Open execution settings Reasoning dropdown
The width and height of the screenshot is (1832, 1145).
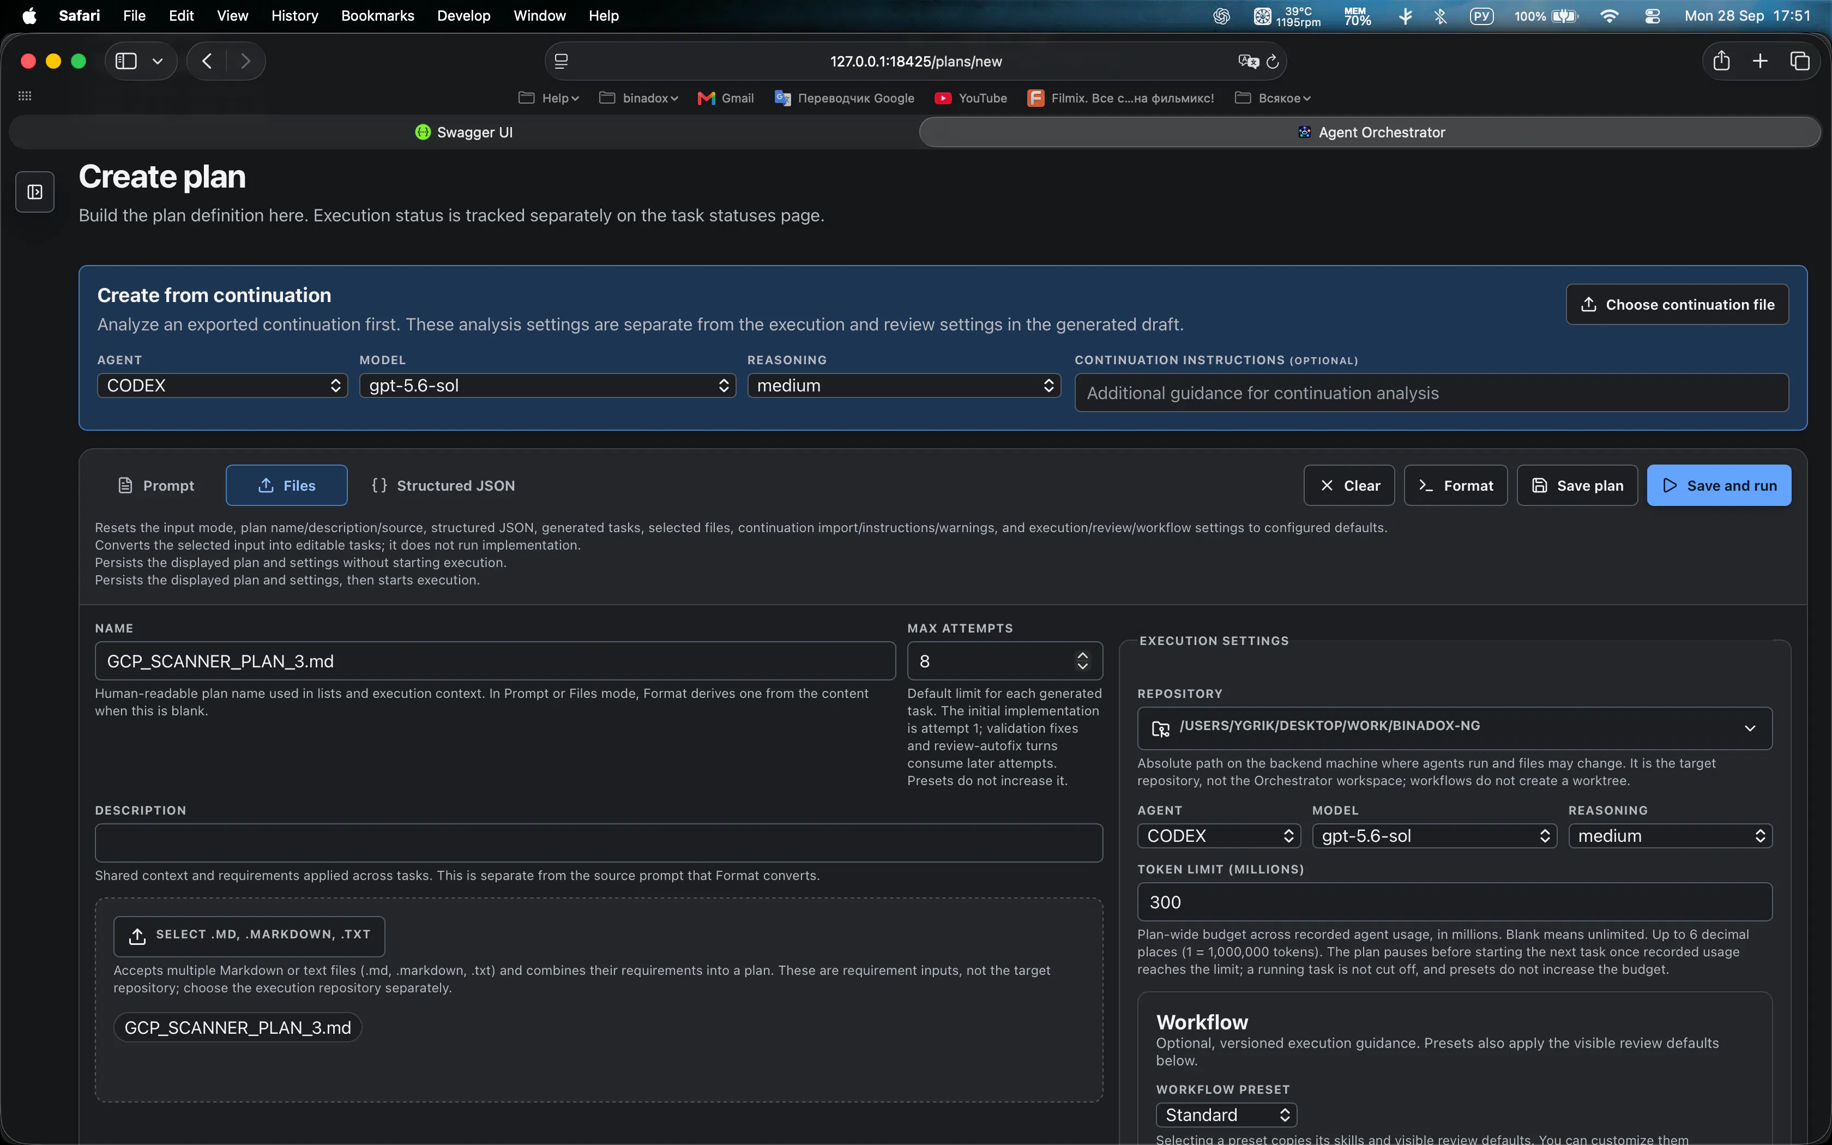click(x=1670, y=836)
